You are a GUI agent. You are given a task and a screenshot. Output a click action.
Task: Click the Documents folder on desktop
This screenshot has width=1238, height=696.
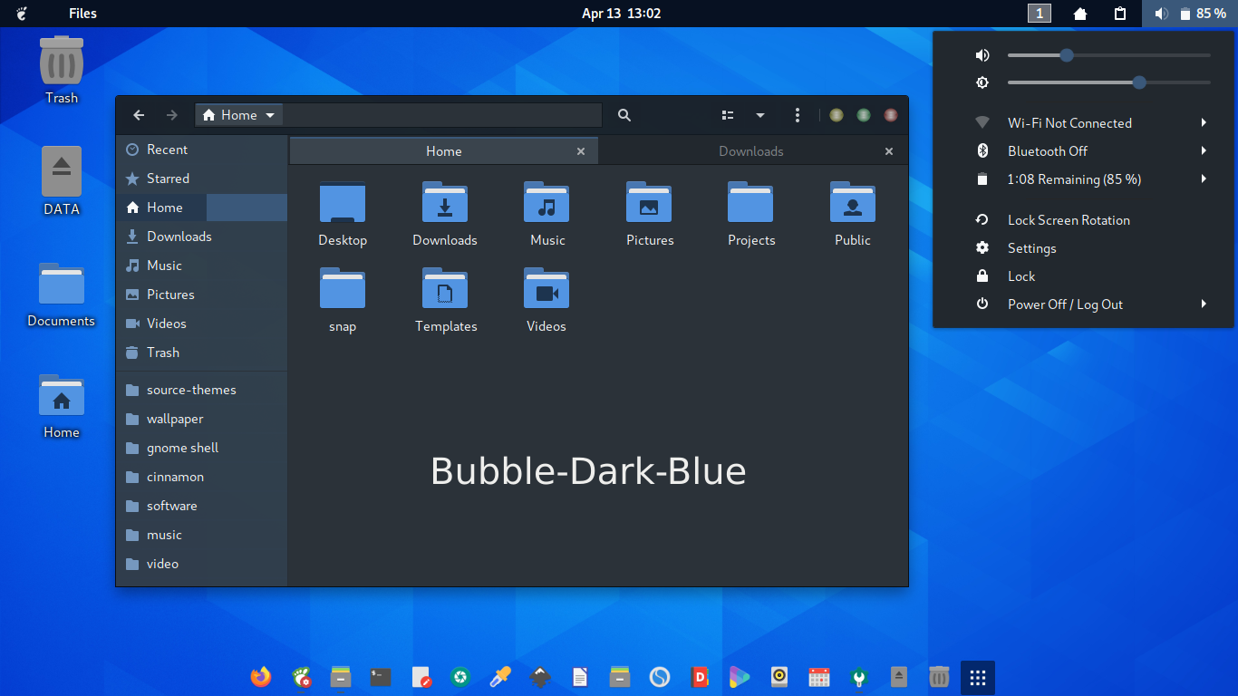click(x=62, y=284)
